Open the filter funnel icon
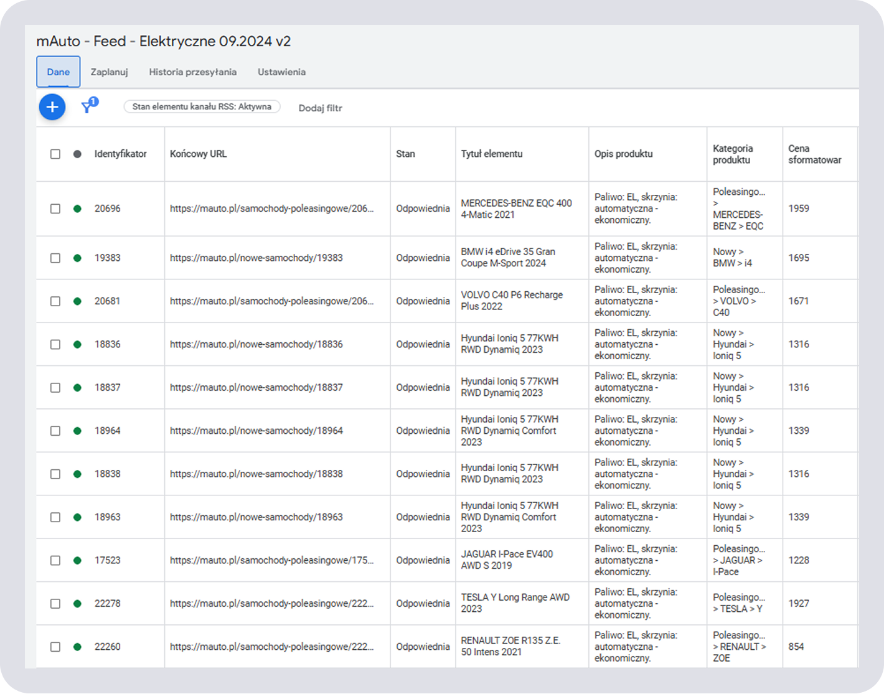The height and width of the screenshot is (694, 884). (x=88, y=108)
